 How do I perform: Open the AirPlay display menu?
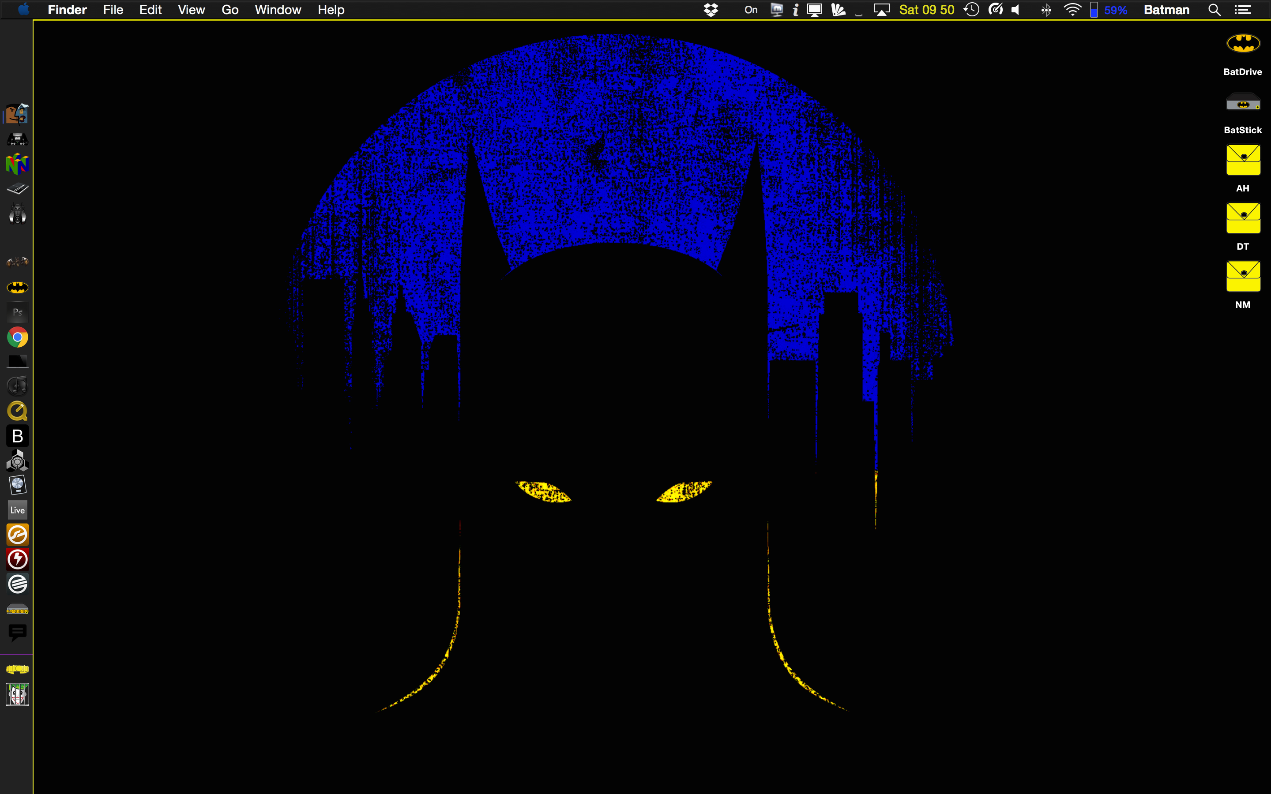coord(881,10)
